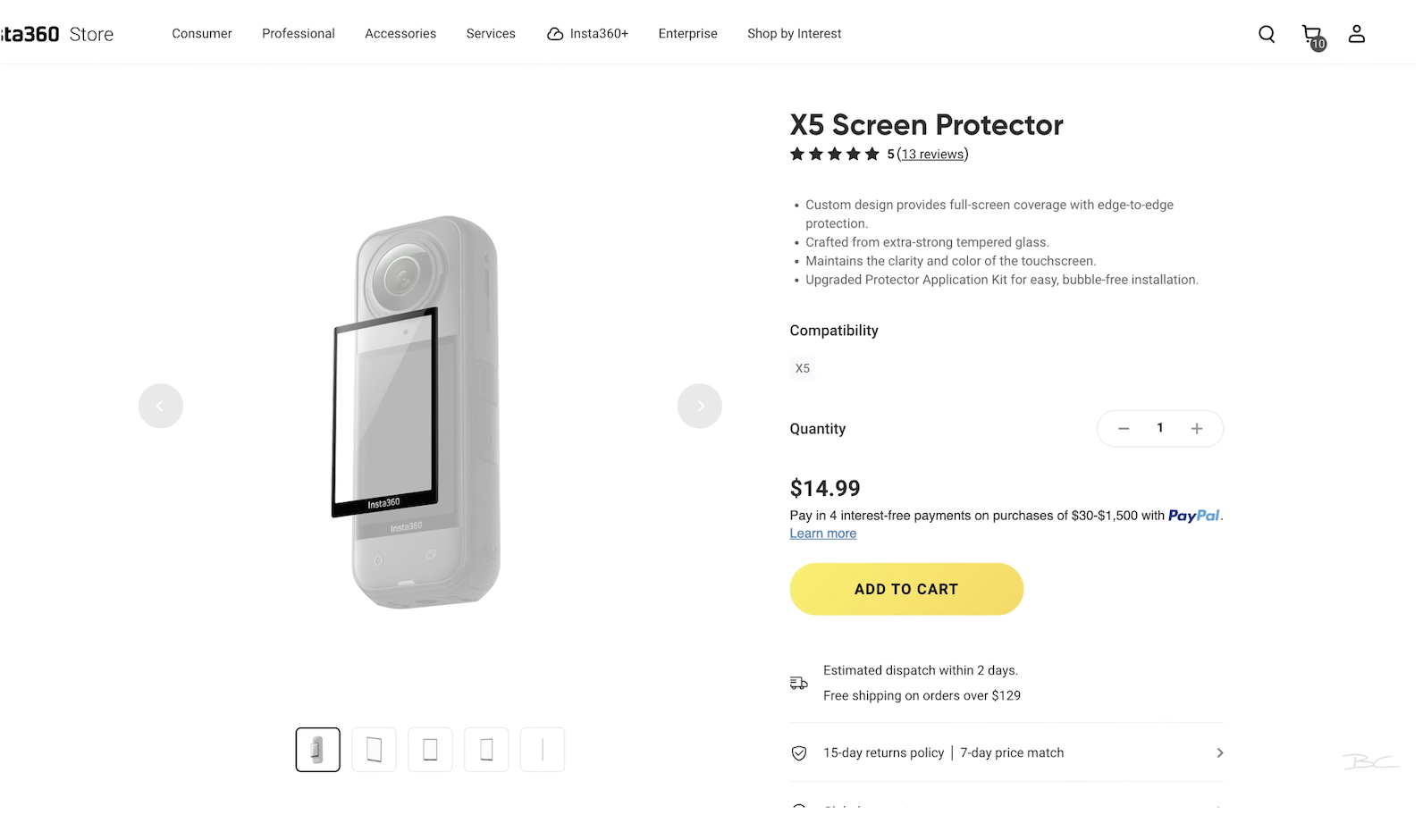Select the X5 compatibility option

[803, 368]
